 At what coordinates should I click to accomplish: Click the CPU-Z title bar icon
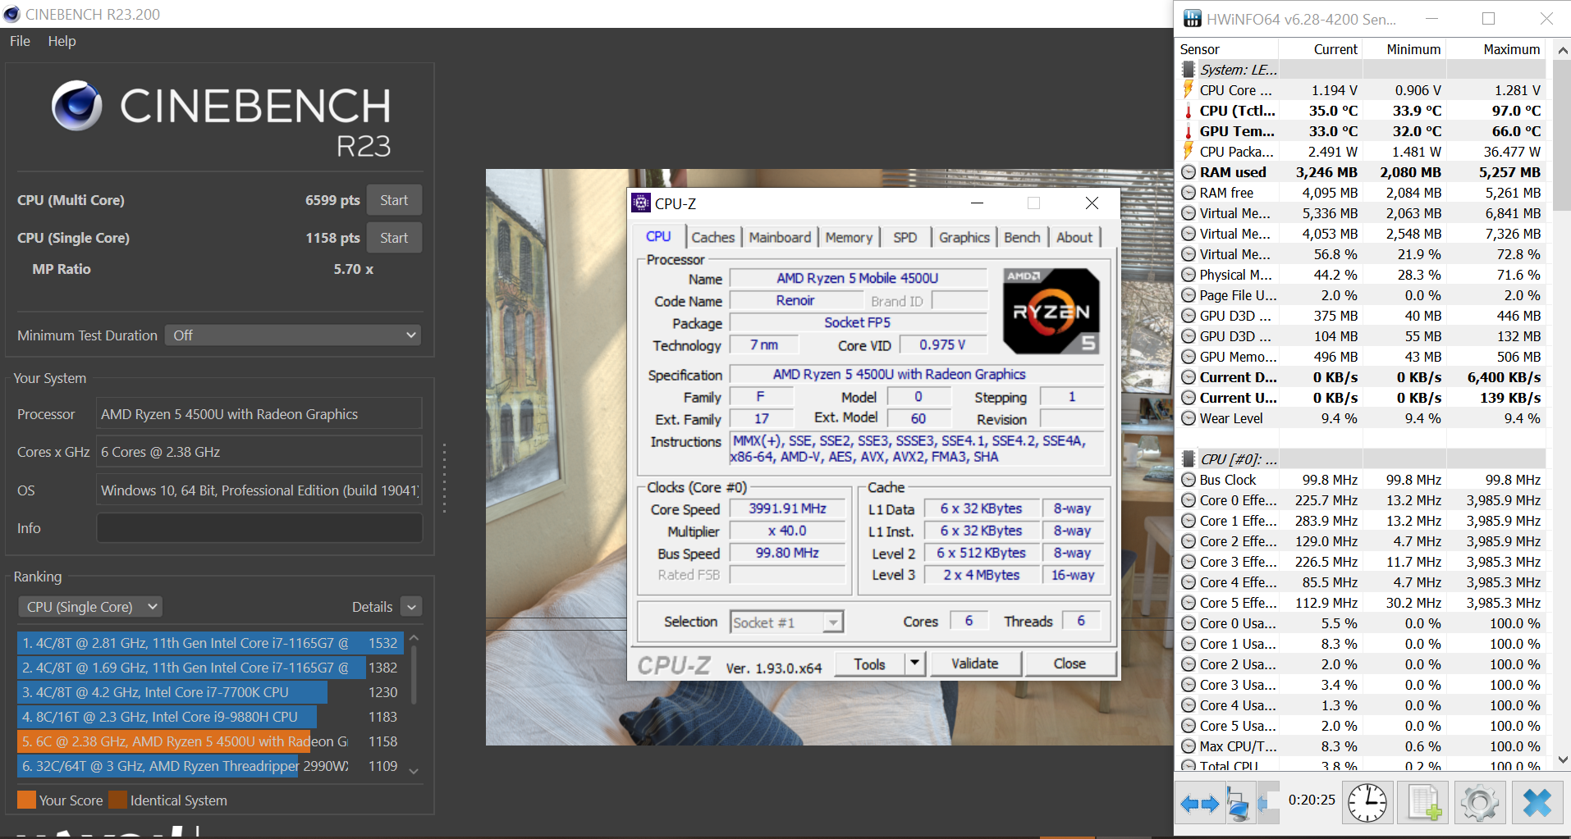point(641,203)
